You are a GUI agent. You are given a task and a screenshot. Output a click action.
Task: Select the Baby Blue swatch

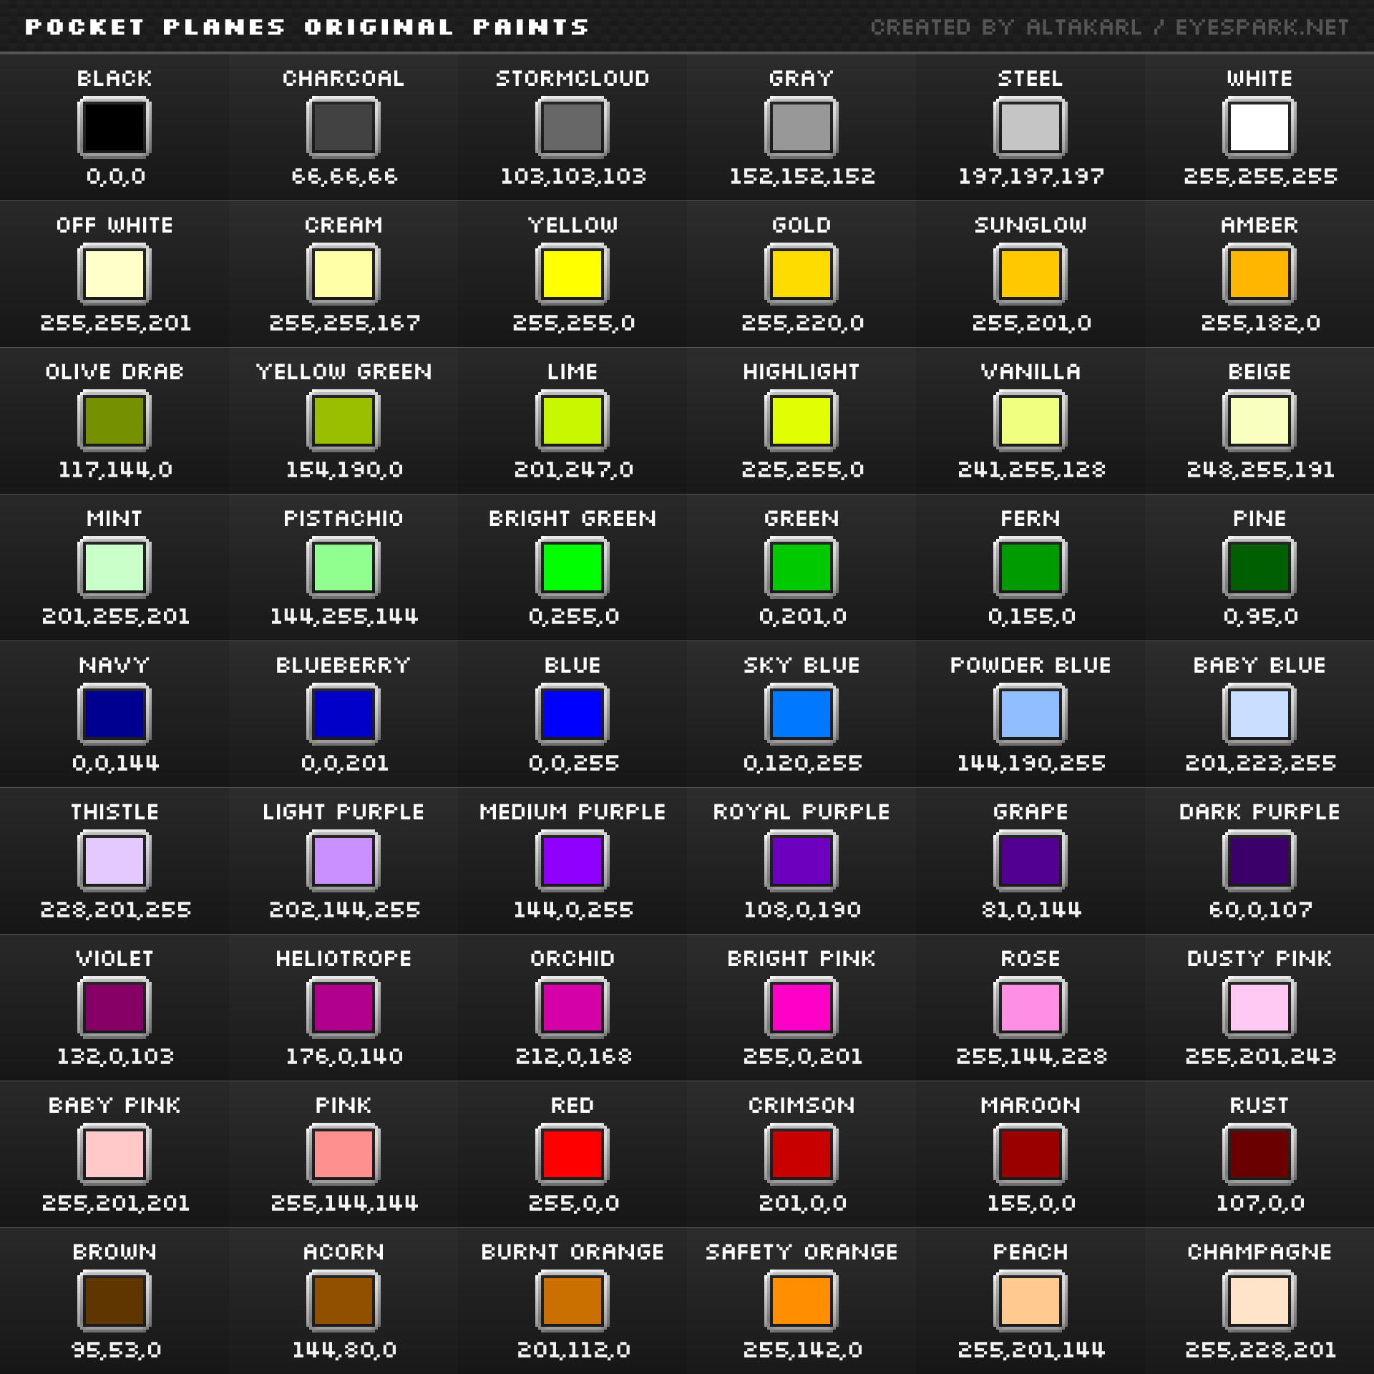(x=1259, y=716)
